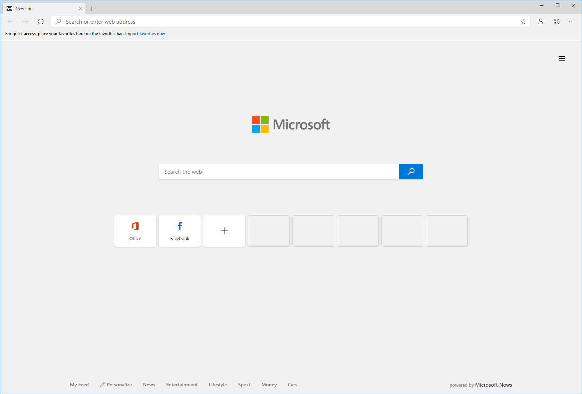Screen dimensions: 582x394
Task: Open the Money feed category
Action: coord(269,385)
